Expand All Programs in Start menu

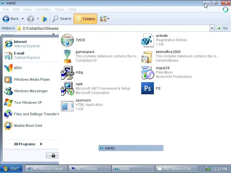coord(28,144)
